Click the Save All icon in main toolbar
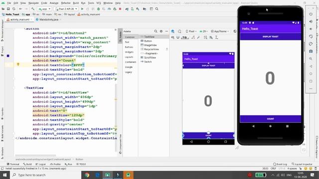This screenshot has width=319, height=179. point(8,9)
